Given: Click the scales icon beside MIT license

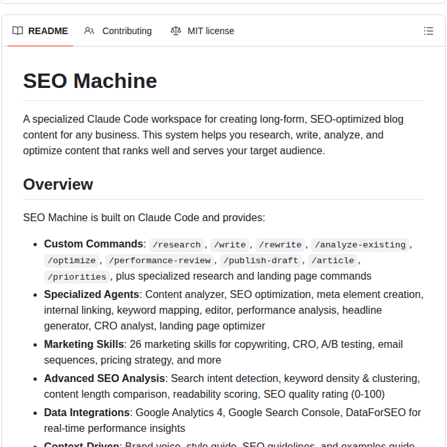Looking at the screenshot, I should pos(175,31).
